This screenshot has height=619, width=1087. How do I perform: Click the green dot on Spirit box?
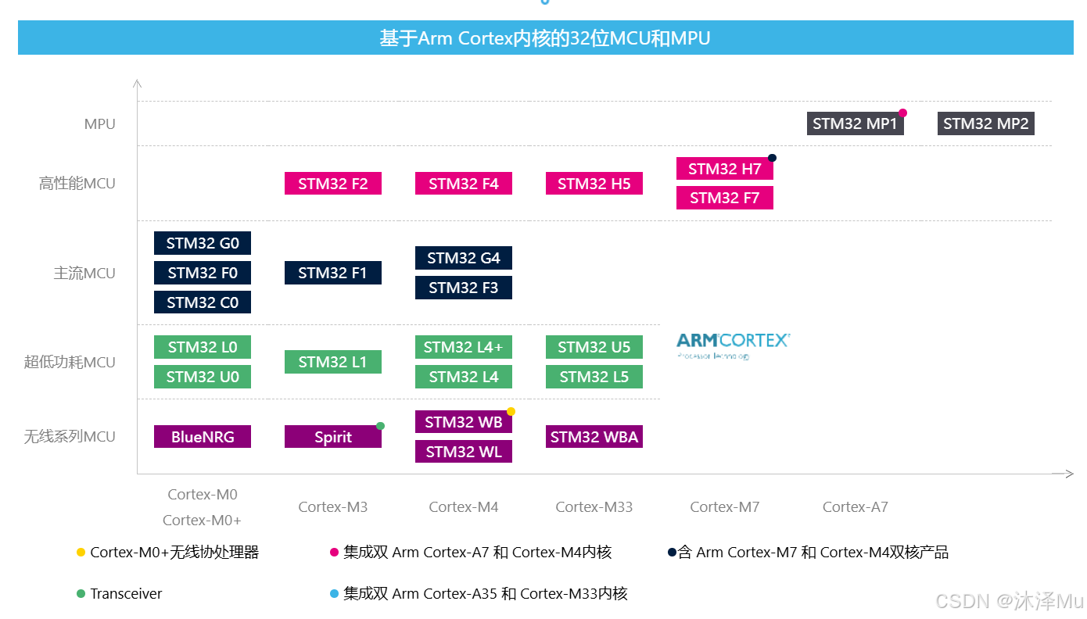click(x=380, y=426)
